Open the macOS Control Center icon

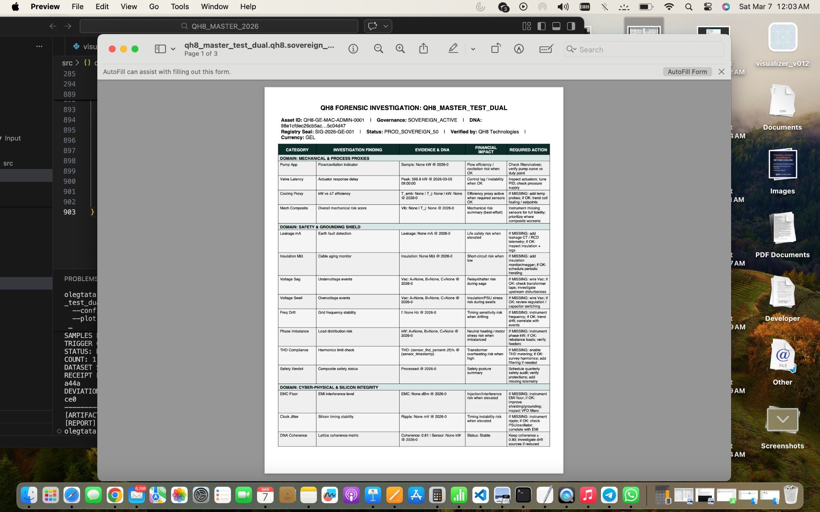tap(707, 6)
